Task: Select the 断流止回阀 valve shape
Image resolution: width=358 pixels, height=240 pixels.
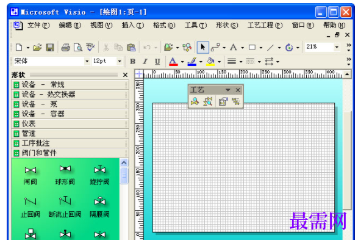Action: [x=65, y=207]
